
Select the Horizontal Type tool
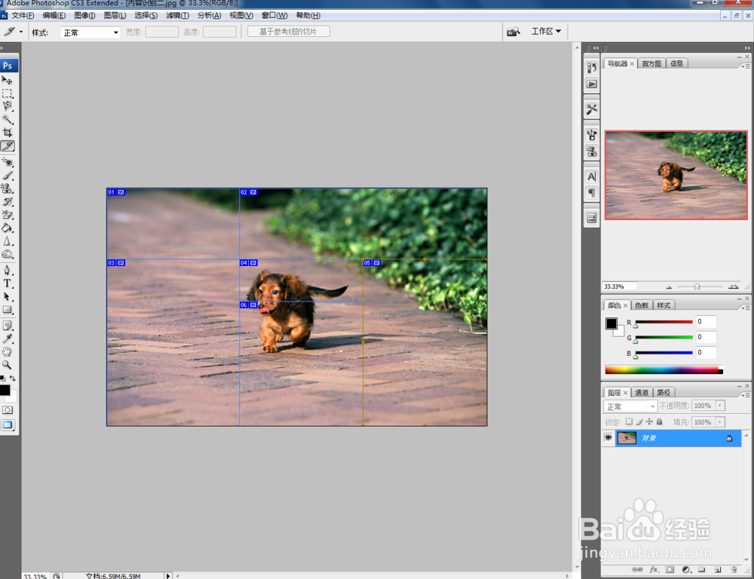pos(8,283)
